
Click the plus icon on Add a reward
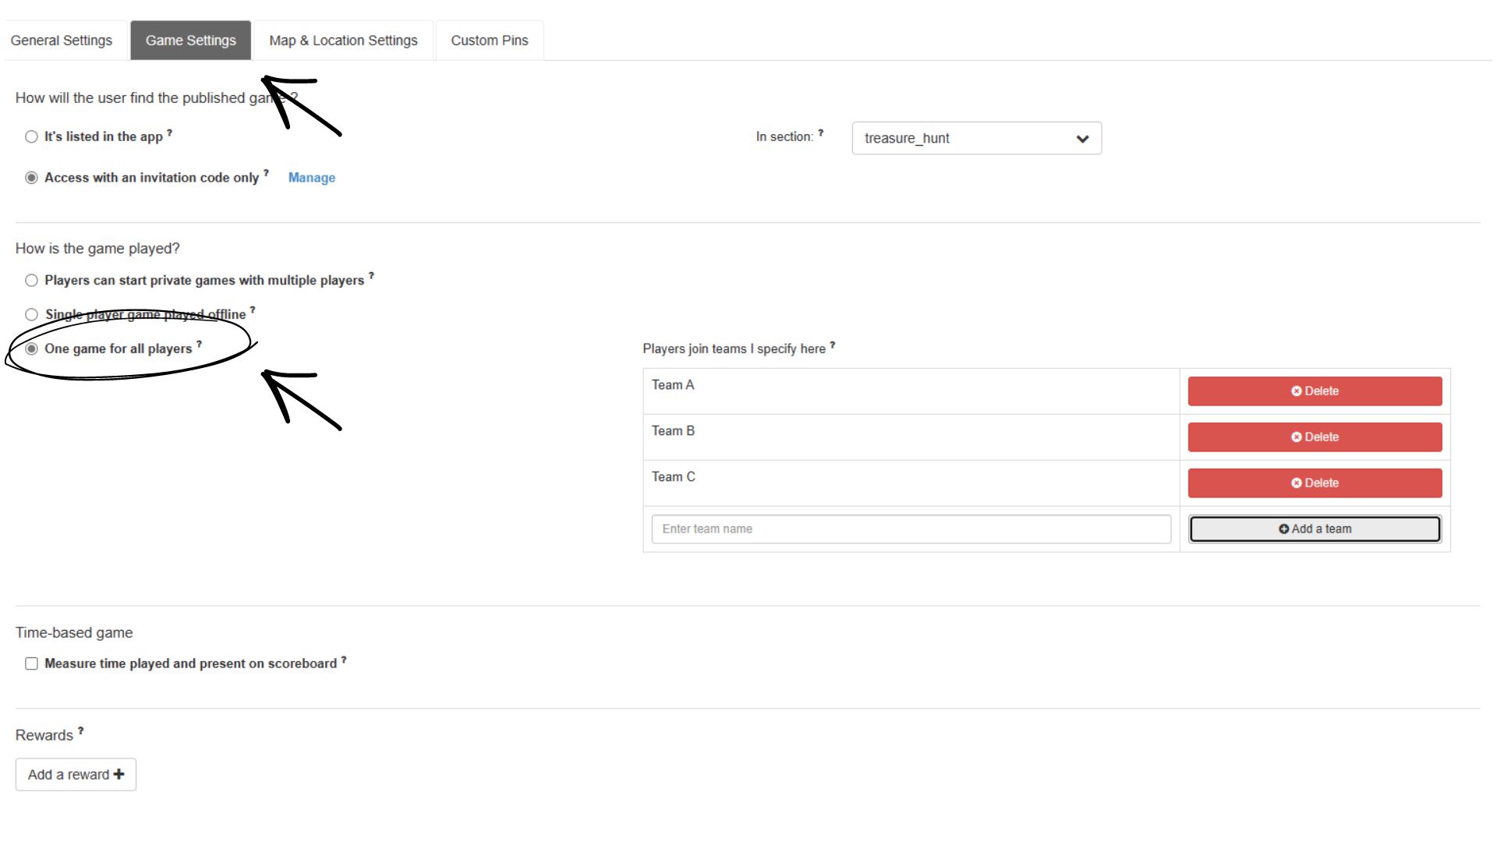point(119,774)
